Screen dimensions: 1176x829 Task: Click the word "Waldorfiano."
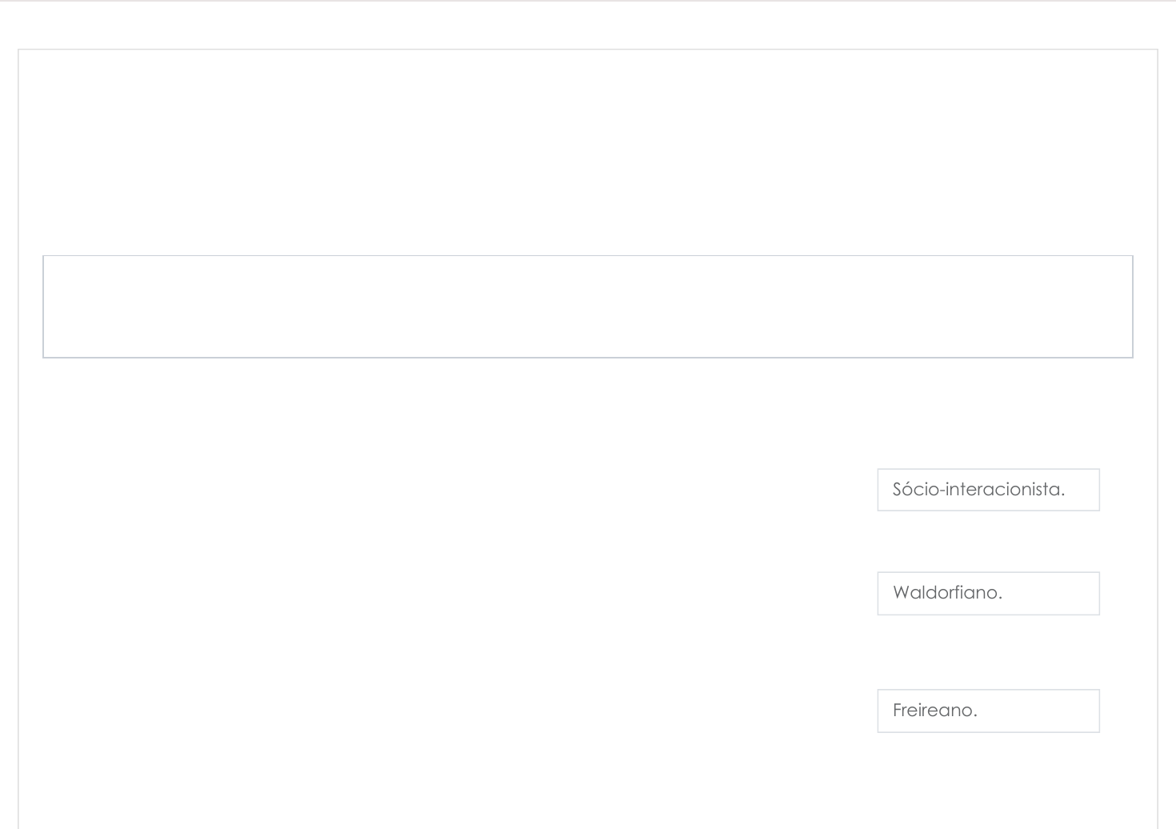pyautogui.click(x=947, y=593)
